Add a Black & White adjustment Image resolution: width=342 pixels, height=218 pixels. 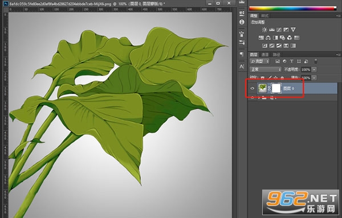point(275,38)
